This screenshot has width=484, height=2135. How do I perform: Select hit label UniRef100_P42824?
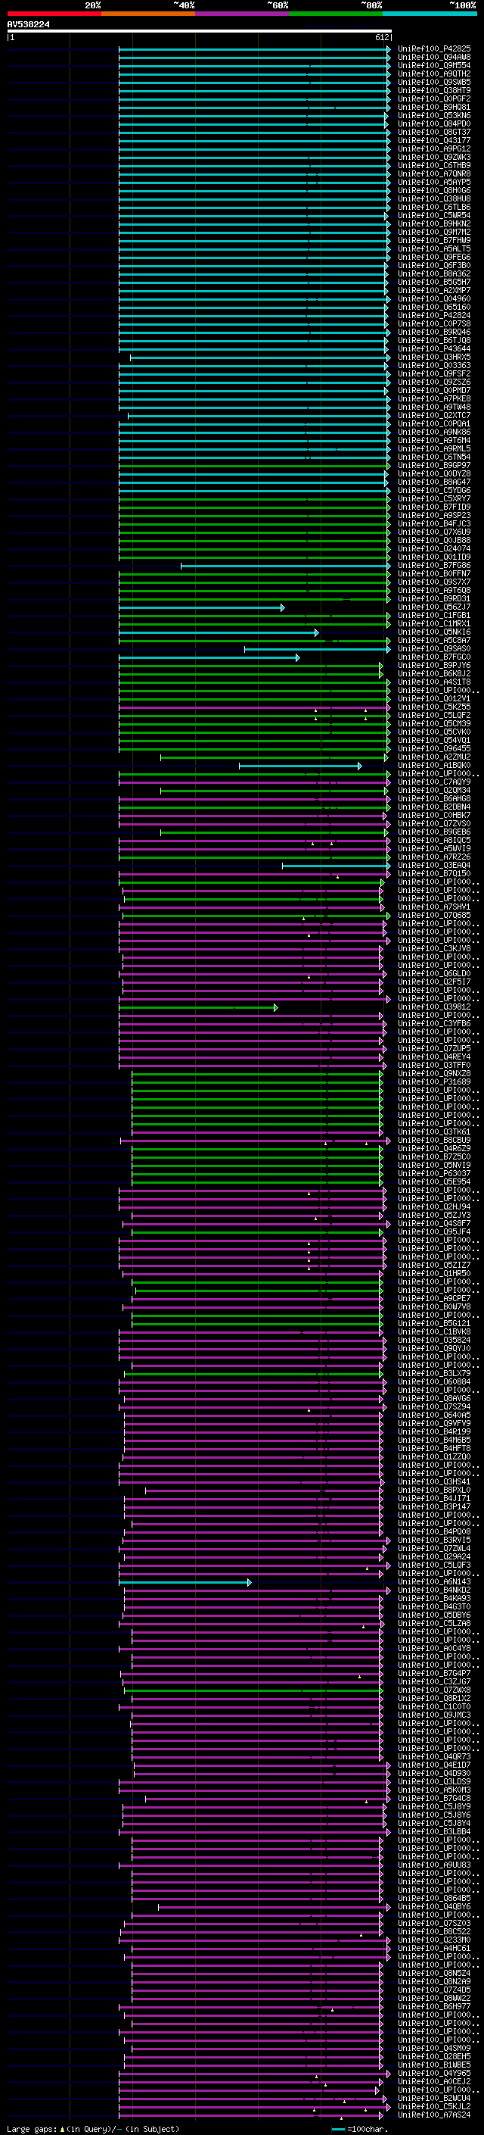(434, 315)
